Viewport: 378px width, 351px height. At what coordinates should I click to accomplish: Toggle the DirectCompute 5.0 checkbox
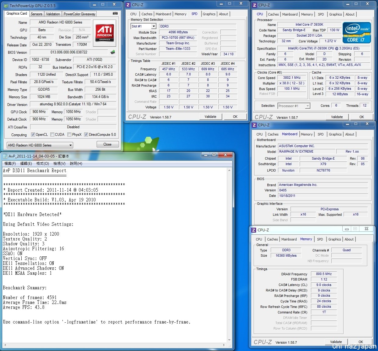tap(86, 135)
